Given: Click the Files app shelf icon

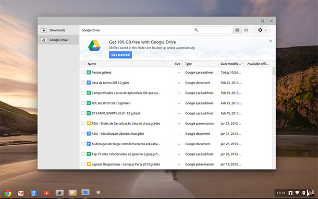Looking at the screenshot, I should point(85,192).
